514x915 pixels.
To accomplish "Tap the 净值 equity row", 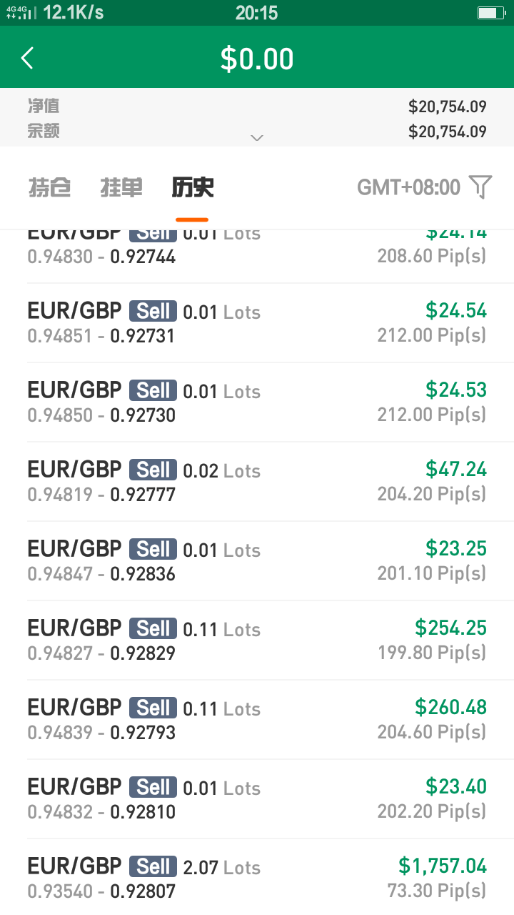I will (x=257, y=107).
